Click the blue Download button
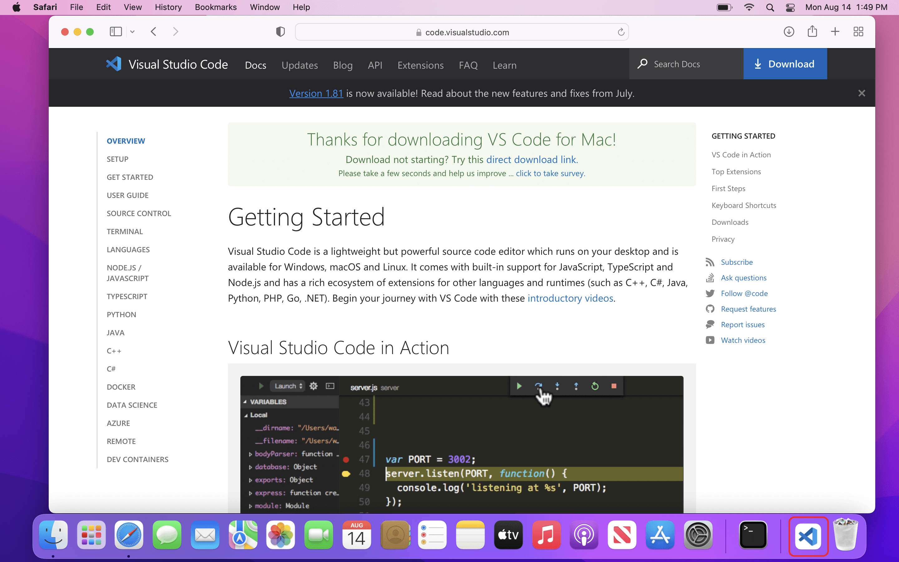This screenshot has width=899, height=562. 784,64
